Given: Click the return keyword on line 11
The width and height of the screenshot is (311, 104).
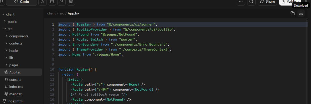Looking at the screenshot, I should [68, 74].
